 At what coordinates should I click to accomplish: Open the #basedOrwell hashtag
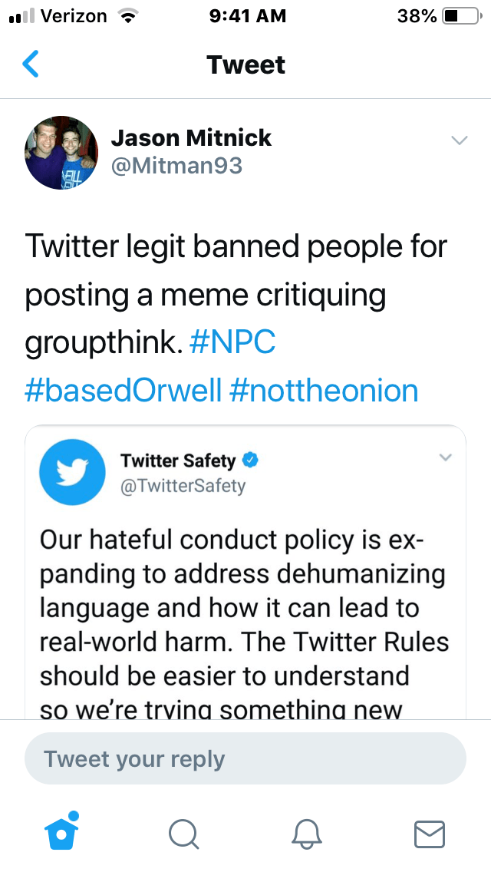(123, 390)
